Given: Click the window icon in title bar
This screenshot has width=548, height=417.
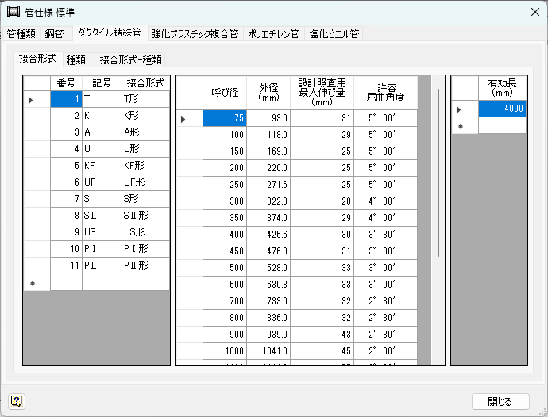Looking at the screenshot, I should click(13, 12).
